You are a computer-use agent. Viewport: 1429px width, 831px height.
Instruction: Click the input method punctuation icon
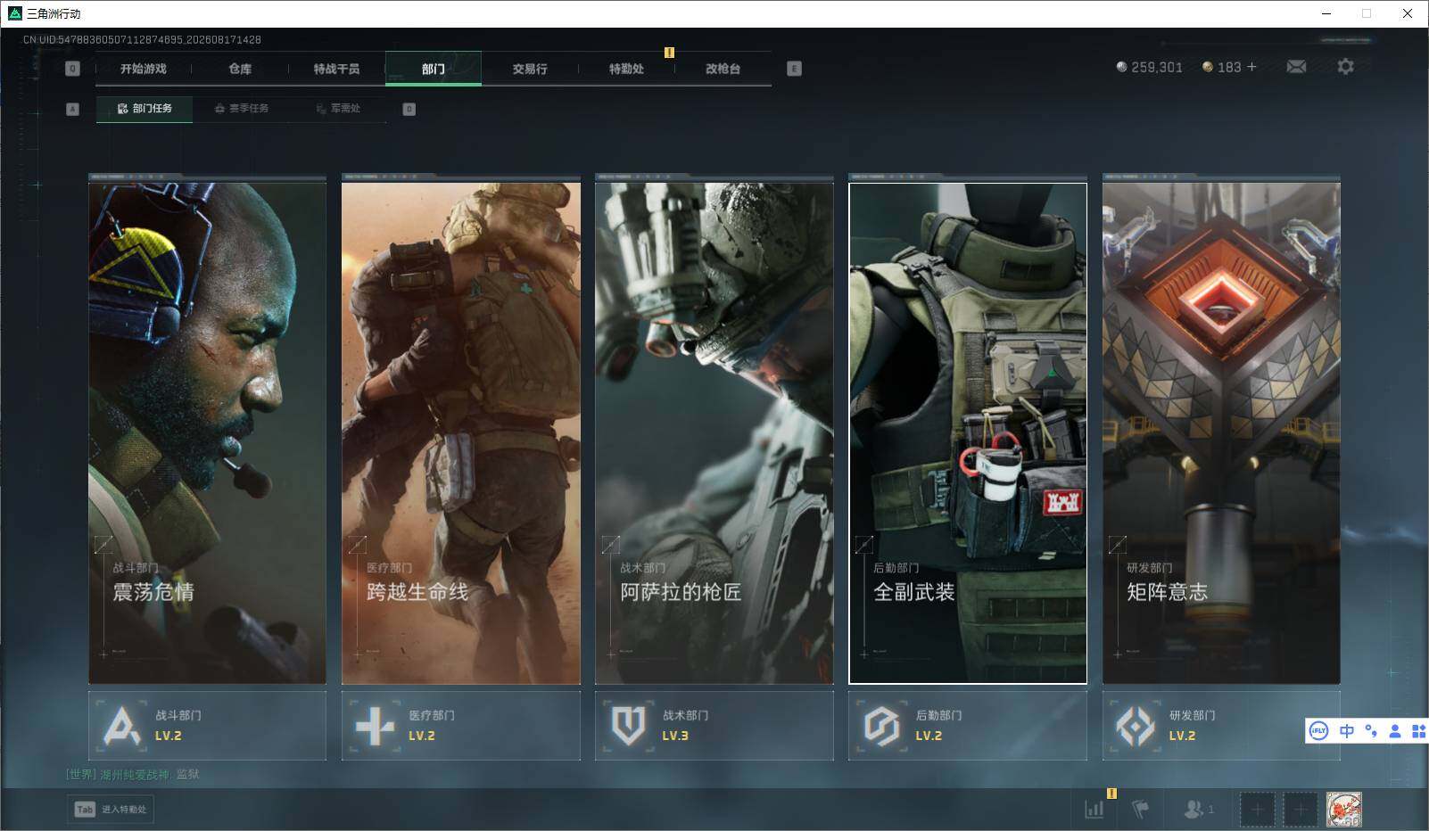1371,731
